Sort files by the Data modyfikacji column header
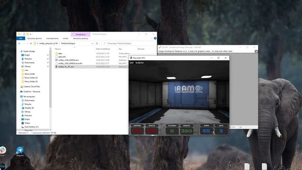 click(x=103, y=49)
